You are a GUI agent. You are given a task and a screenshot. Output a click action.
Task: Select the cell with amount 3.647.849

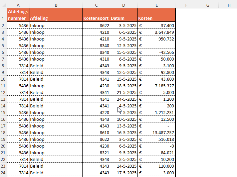[x=156, y=32]
